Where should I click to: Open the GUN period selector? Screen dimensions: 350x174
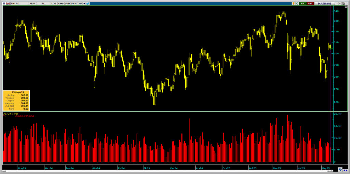coord(32,3)
